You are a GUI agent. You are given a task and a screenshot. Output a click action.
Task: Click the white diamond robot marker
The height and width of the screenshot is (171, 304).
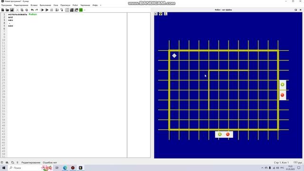pos(174,56)
